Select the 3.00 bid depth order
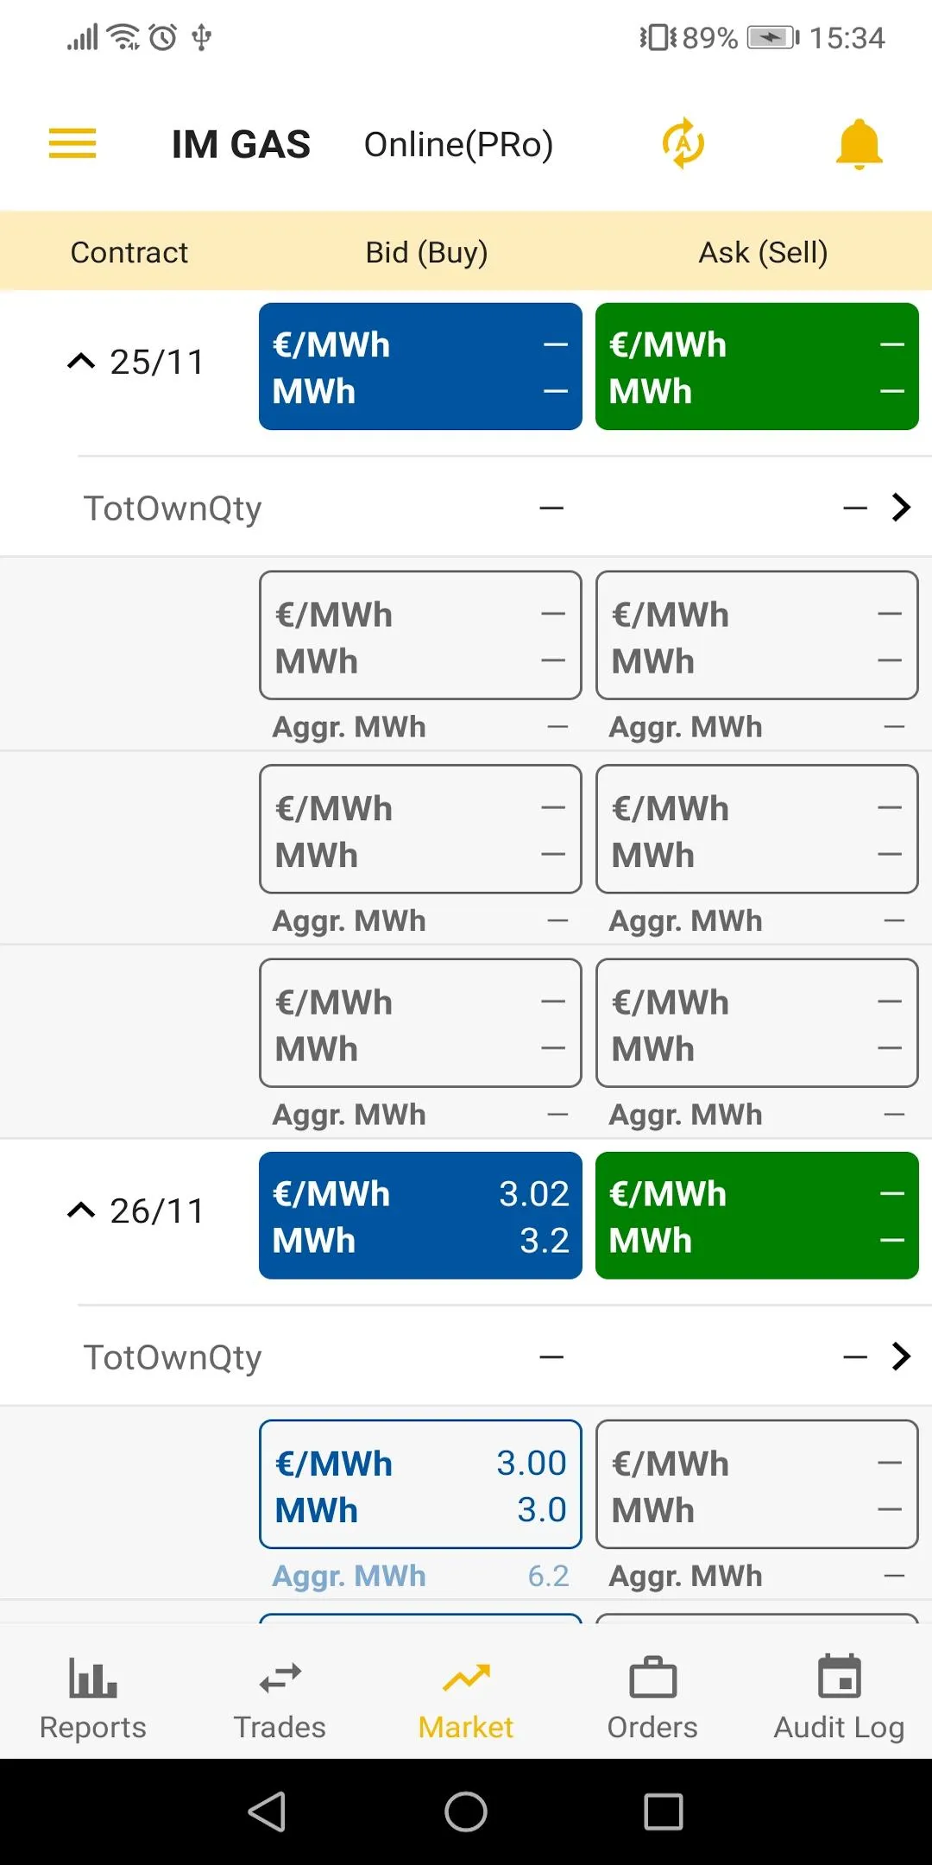This screenshot has width=932, height=1865. pos(420,1484)
